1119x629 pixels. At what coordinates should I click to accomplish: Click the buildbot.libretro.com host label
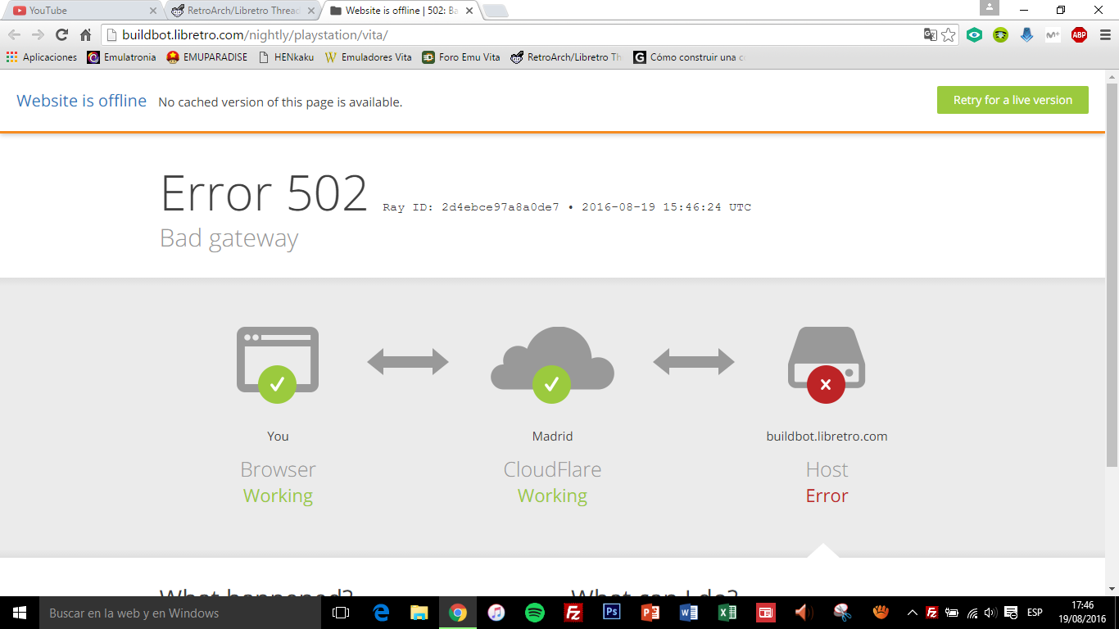[827, 437]
